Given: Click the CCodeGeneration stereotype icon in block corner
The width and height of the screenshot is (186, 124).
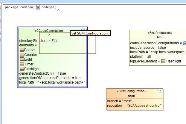Looking at the screenshot, I should [83, 30].
